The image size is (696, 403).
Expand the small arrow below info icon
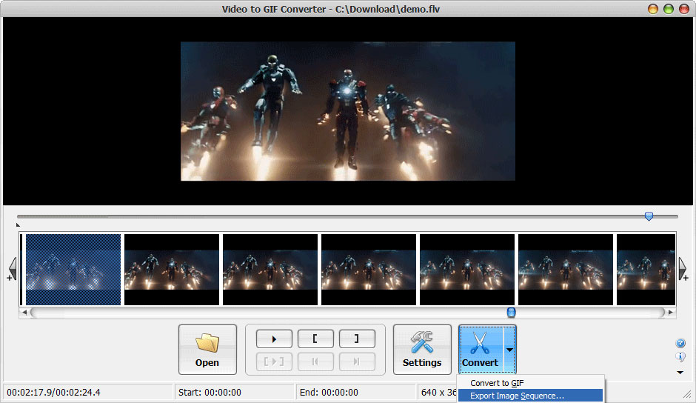coord(680,373)
